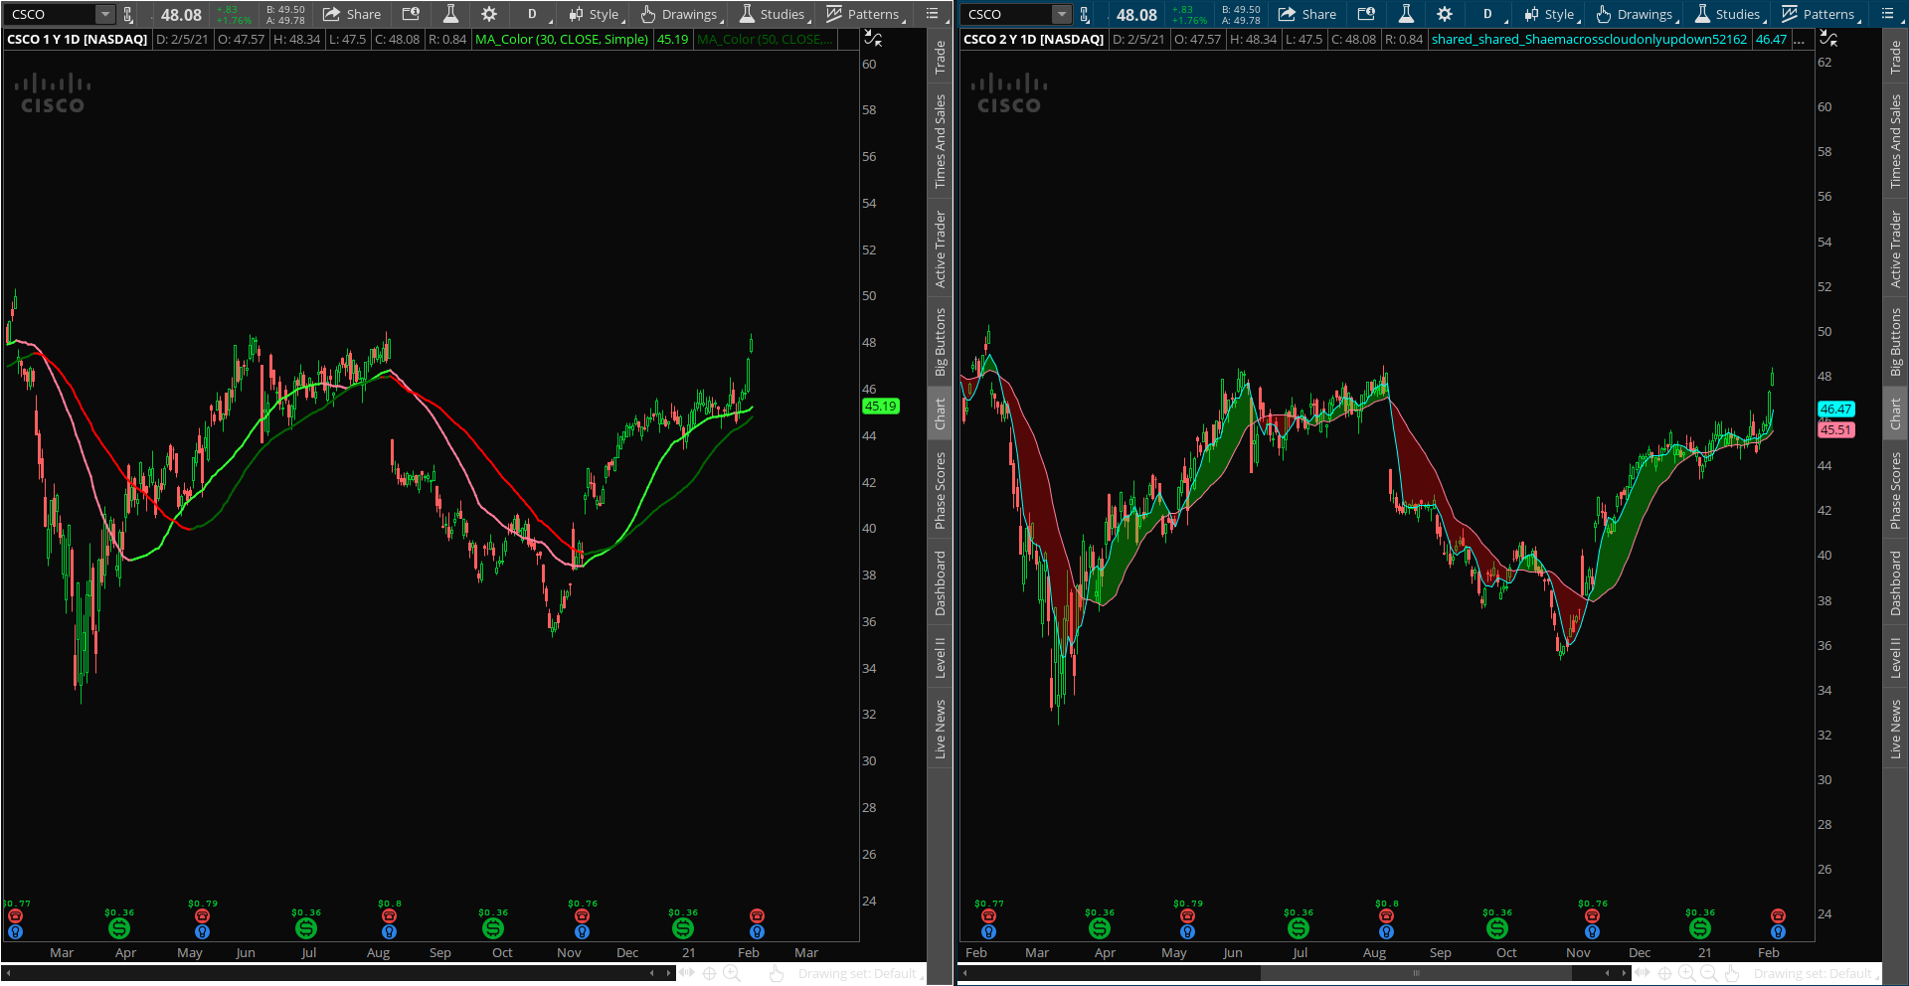This screenshot has width=1909, height=986.
Task: Open right chart settings gear
Action: point(1445,14)
